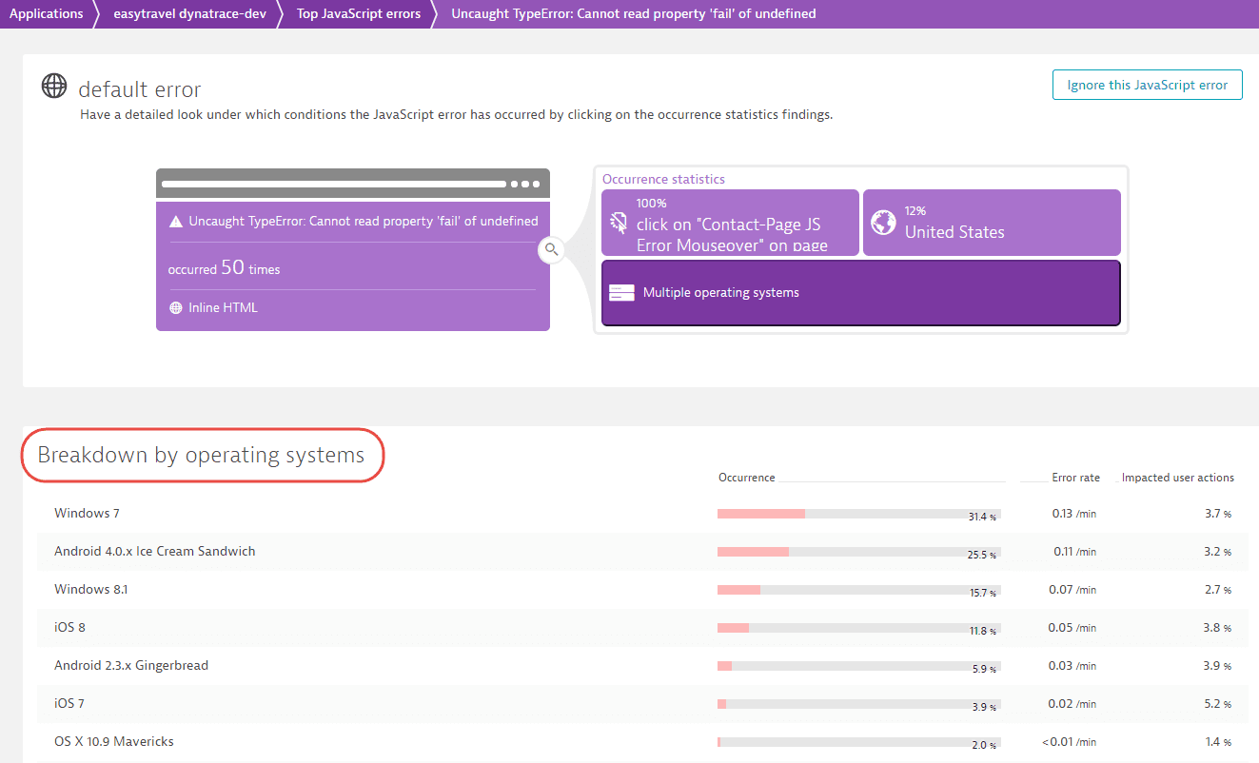Select the Windows 7 row label
This screenshot has height=763, width=1259.
(87, 513)
